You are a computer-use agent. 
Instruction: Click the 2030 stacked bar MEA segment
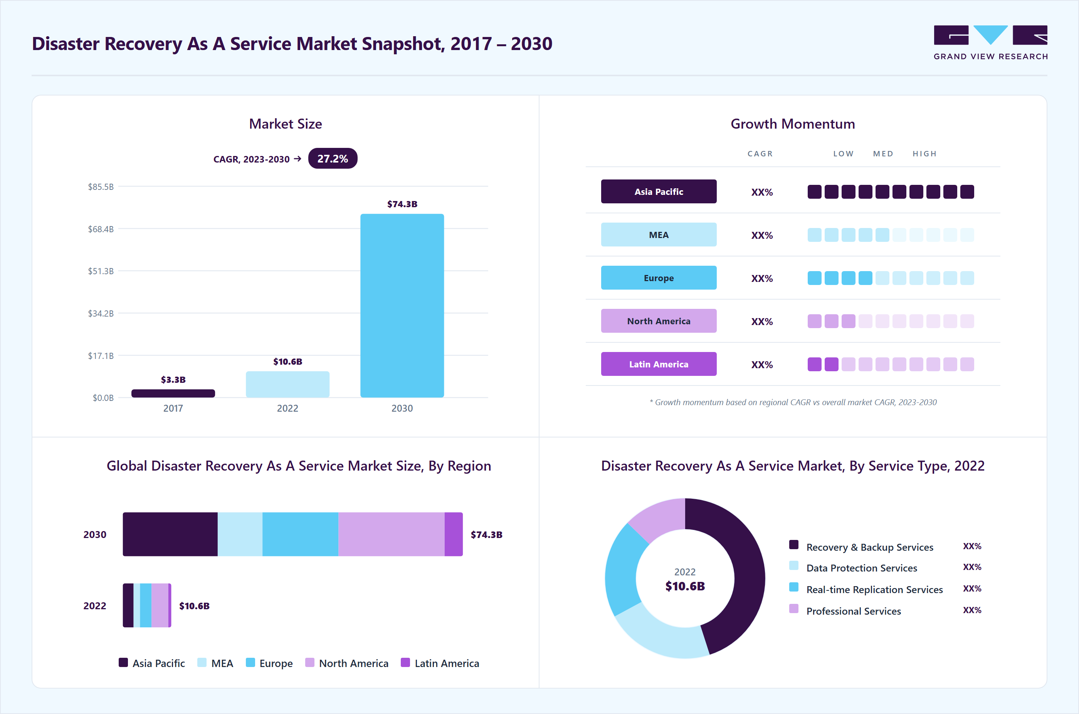[240, 534]
